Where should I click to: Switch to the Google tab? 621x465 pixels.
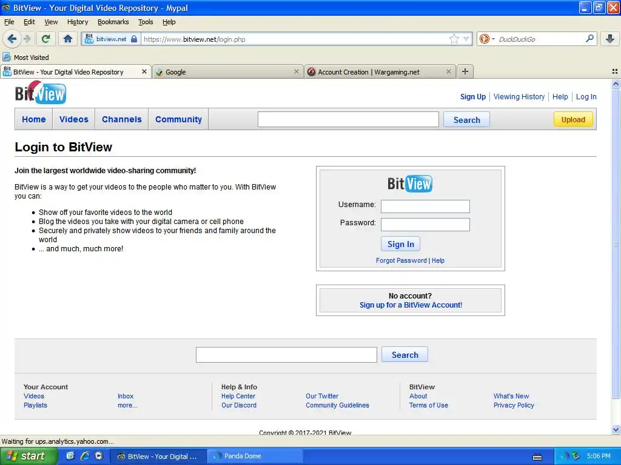coord(227,72)
